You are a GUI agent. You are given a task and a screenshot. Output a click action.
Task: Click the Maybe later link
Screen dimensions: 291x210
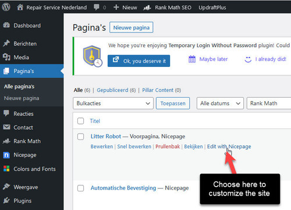(x=214, y=59)
